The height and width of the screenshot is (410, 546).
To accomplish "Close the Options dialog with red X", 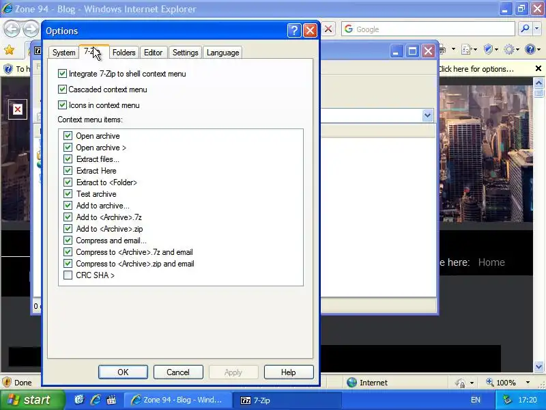I will point(310,31).
